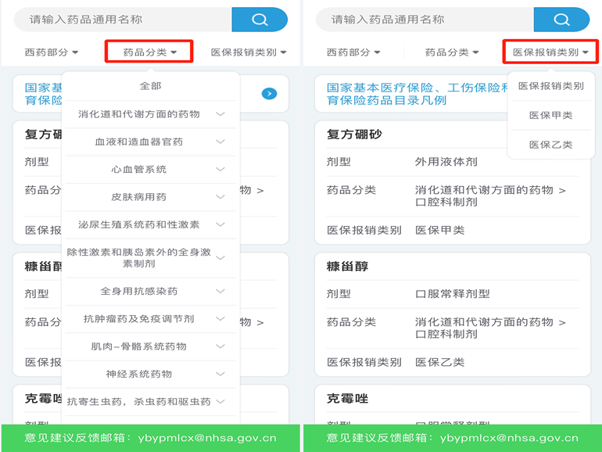Click the search magnifier button above the open 药品分类 list

point(260,20)
